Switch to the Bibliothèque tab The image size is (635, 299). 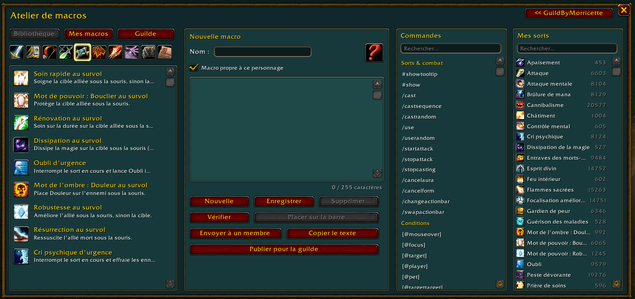click(34, 34)
